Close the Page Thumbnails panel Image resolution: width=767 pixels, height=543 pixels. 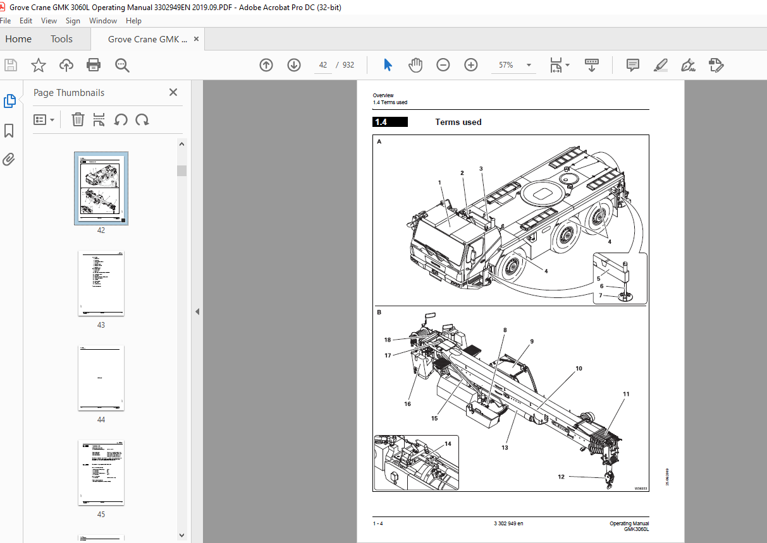click(x=173, y=92)
